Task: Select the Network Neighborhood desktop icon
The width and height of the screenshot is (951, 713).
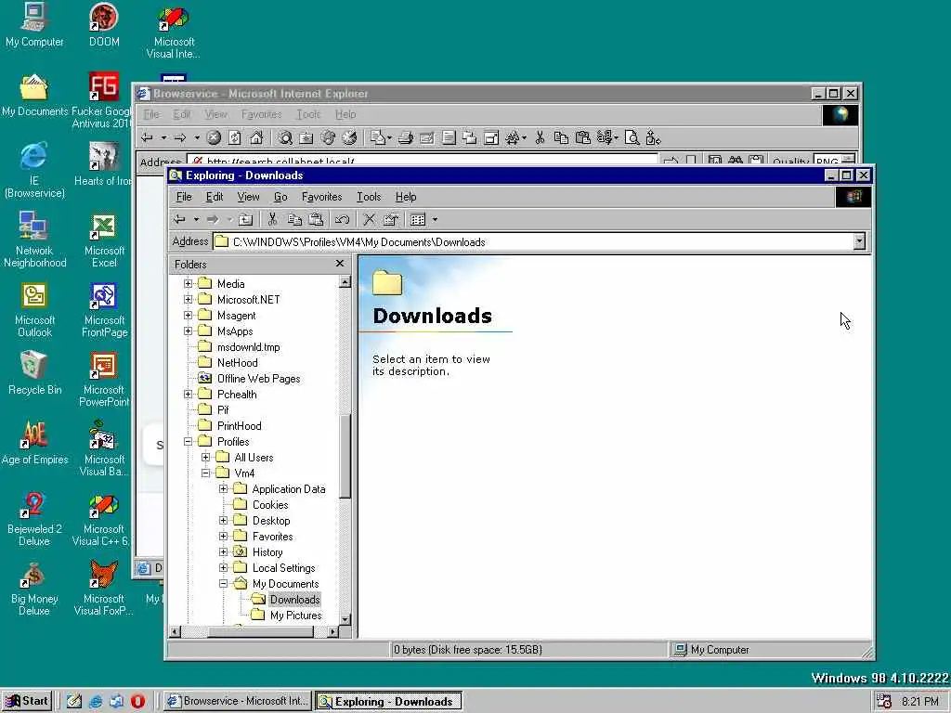Action: (x=34, y=240)
